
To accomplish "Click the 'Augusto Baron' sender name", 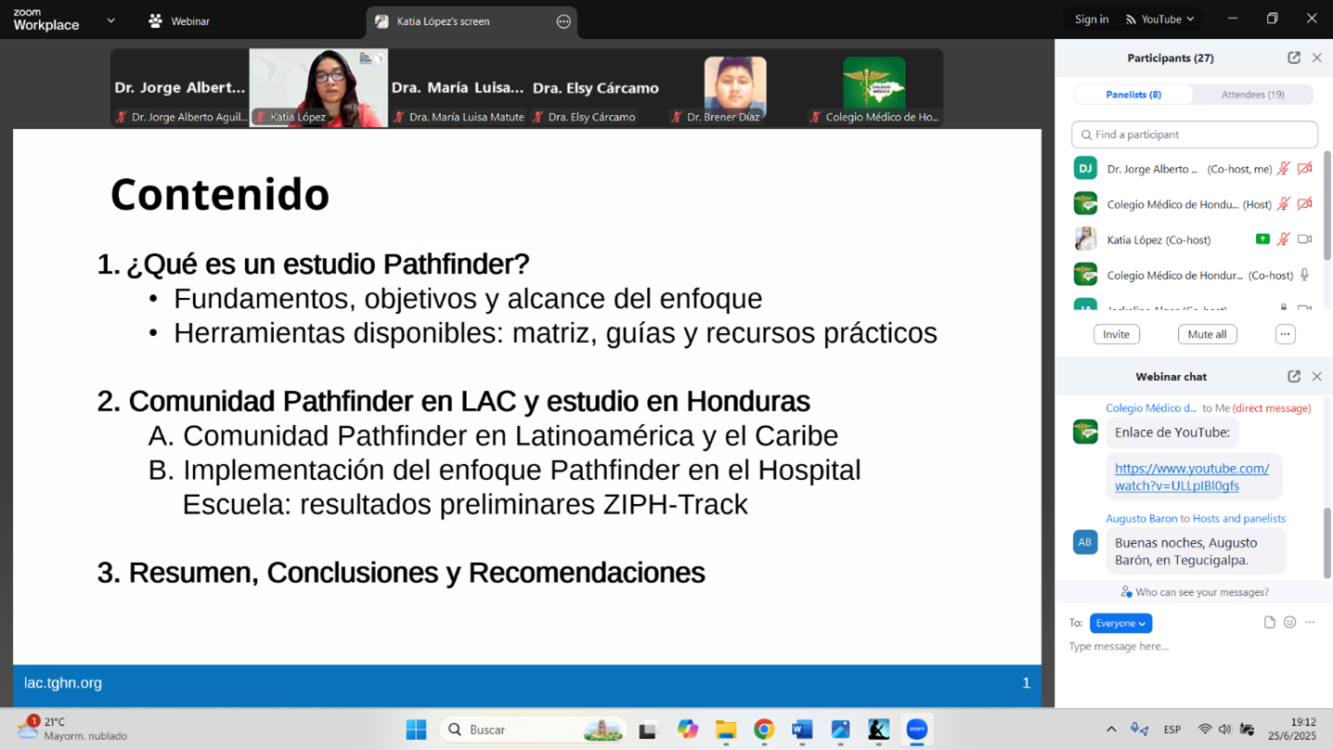I will click(1141, 519).
